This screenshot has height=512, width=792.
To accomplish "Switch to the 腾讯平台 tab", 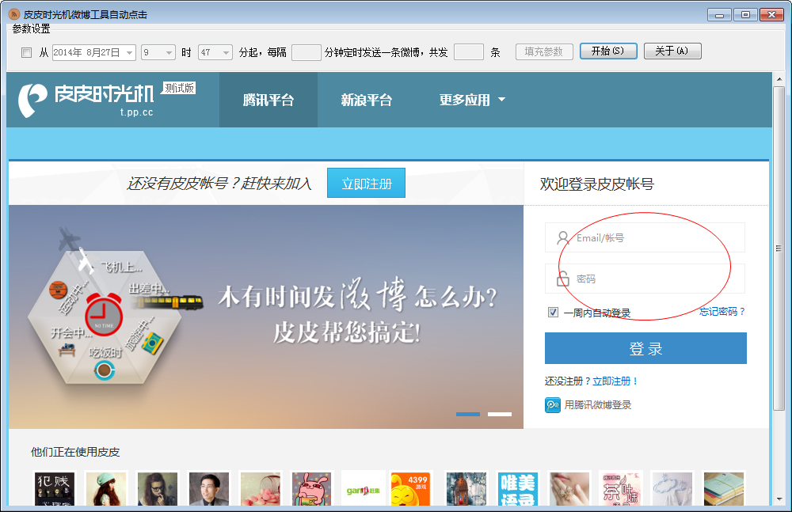I will 268,100.
